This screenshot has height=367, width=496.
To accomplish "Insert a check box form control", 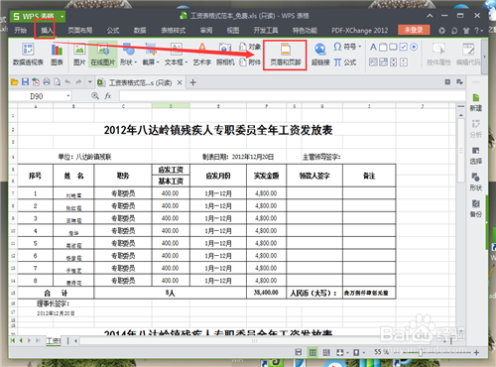I will 404,47.
